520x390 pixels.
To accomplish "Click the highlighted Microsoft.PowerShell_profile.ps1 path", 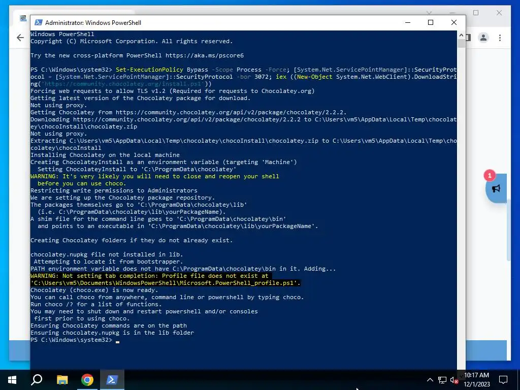I will [165, 283].
